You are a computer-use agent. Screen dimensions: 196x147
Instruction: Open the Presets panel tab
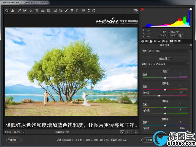175,41
